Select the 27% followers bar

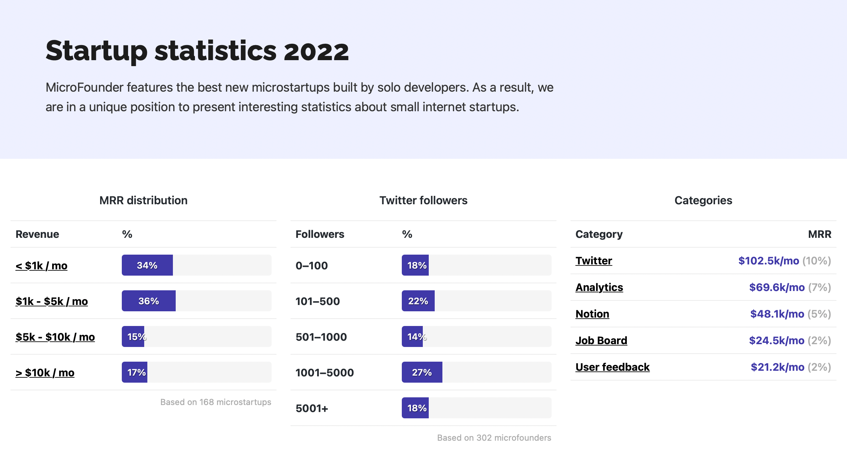pos(476,372)
